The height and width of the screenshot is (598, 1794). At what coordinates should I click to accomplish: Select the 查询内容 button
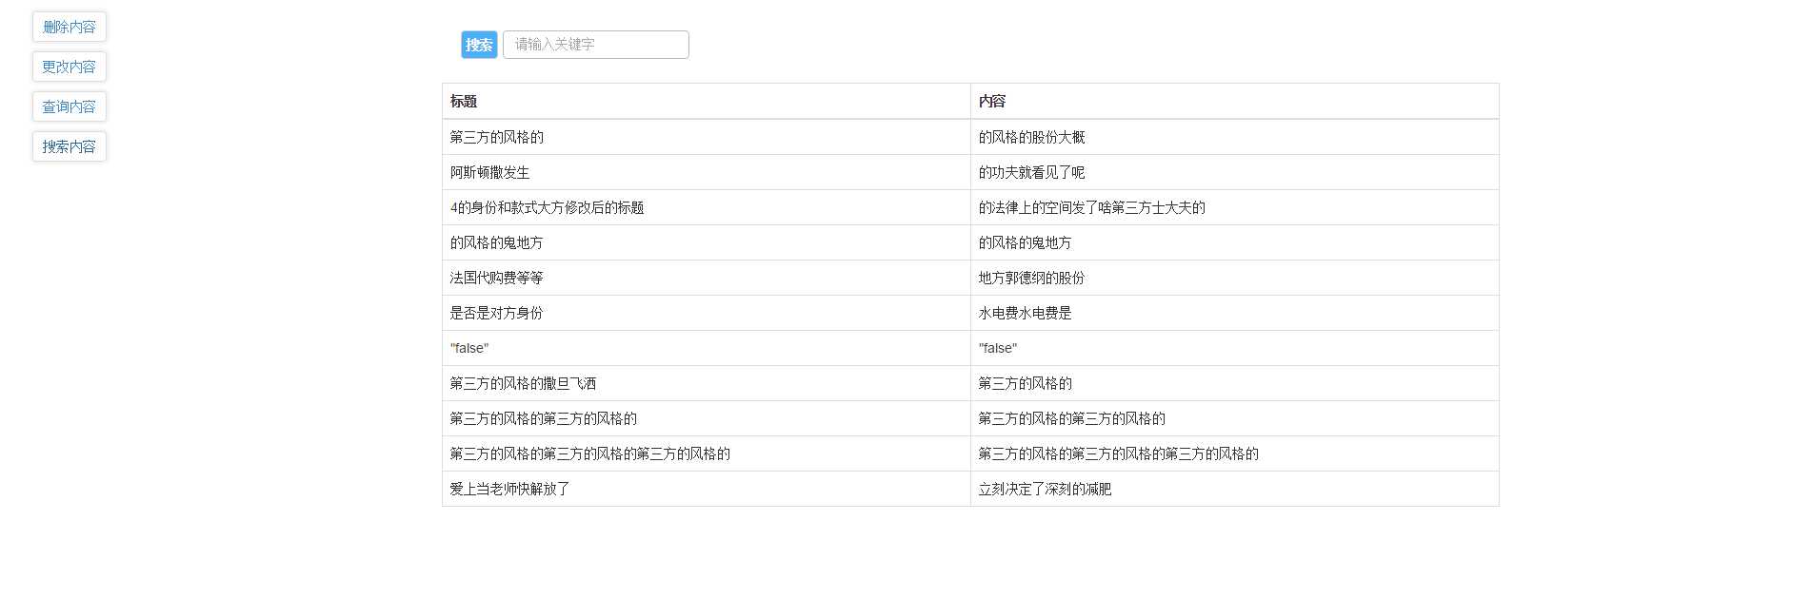pos(70,106)
